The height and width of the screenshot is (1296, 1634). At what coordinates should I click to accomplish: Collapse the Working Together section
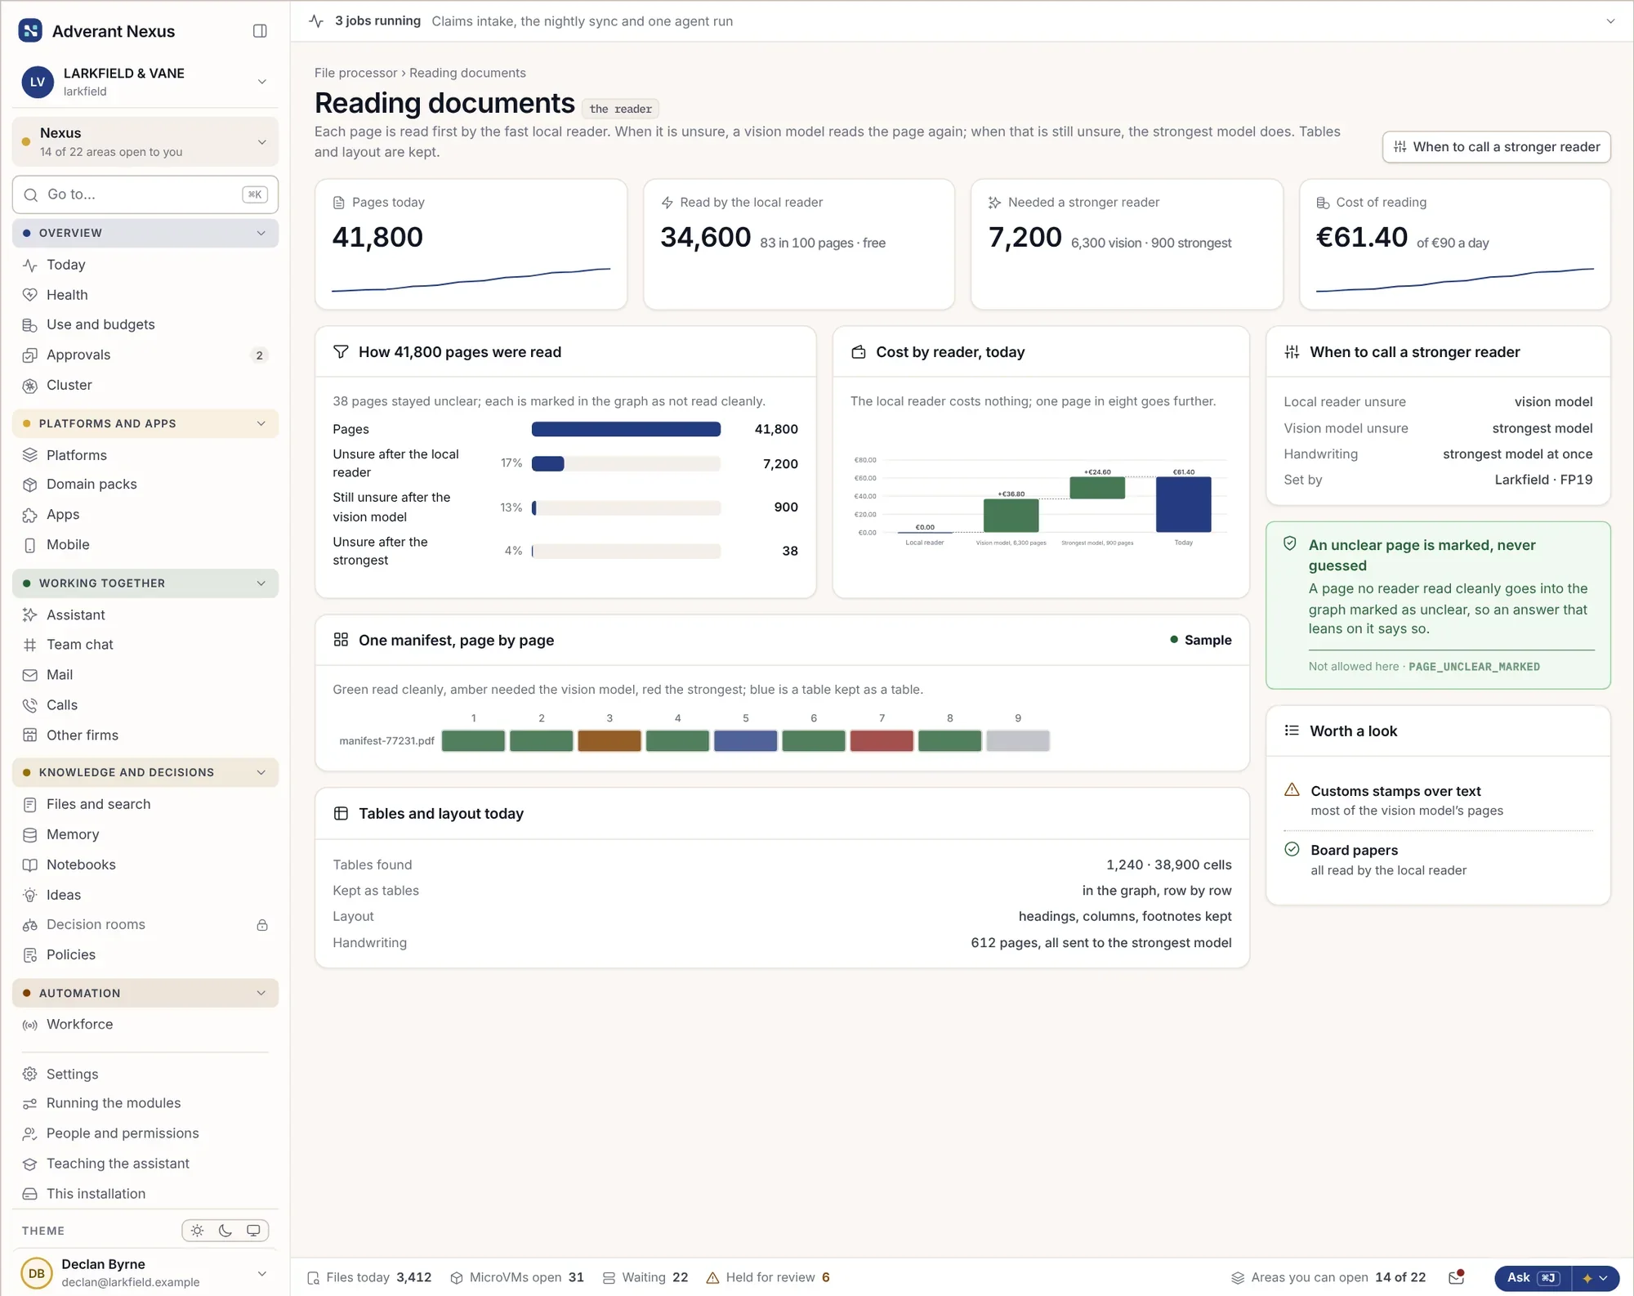point(145,583)
